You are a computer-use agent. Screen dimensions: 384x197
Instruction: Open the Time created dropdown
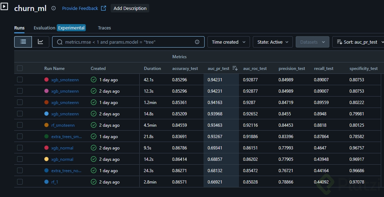pyautogui.click(x=228, y=42)
